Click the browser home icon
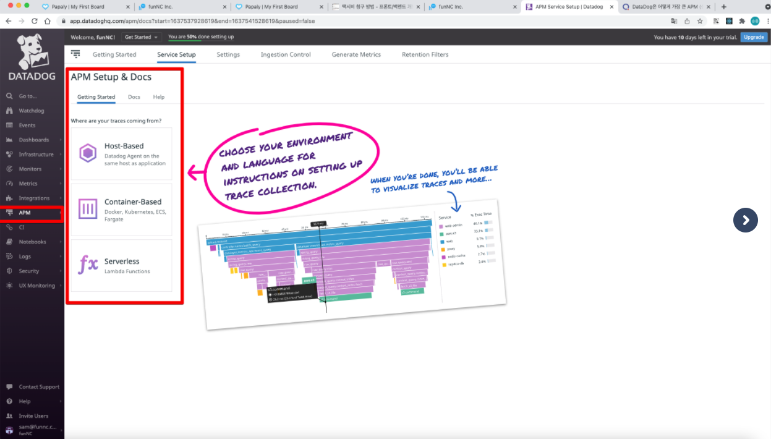 [x=47, y=20]
